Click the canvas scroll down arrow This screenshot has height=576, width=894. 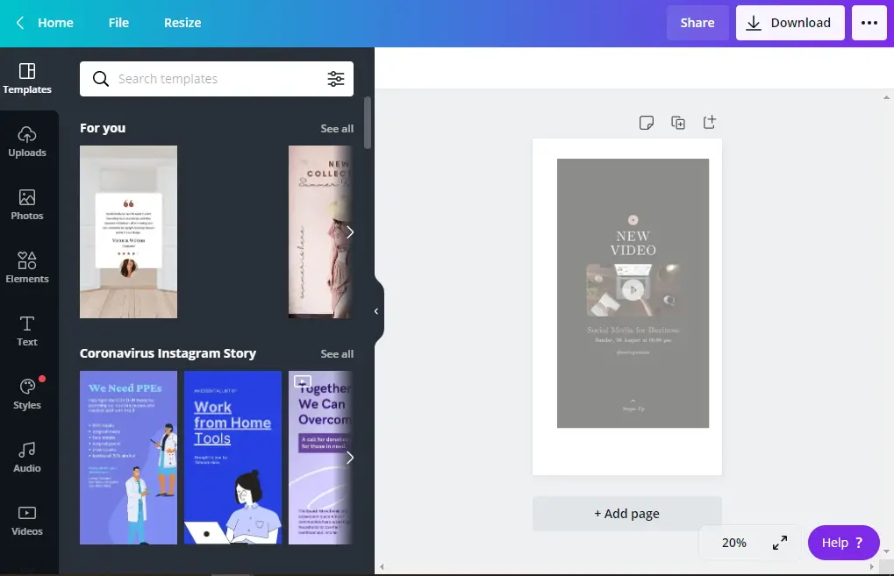(x=886, y=551)
